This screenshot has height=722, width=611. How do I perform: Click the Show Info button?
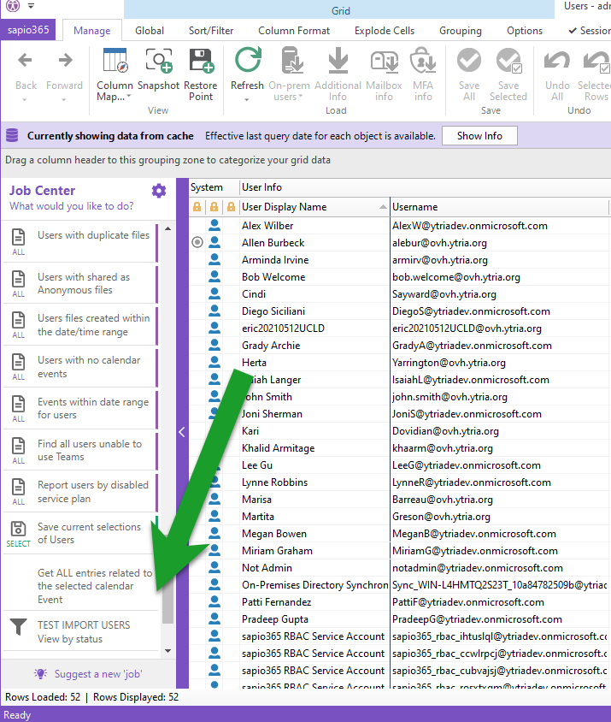[x=479, y=136]
